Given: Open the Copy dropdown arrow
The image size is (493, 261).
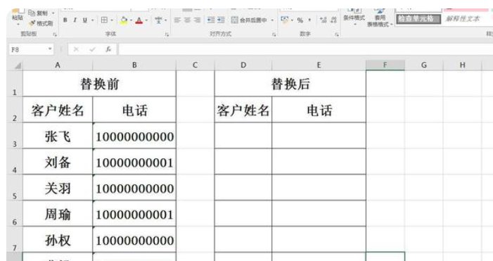Looking at the screenshot, I should (53, 13).
